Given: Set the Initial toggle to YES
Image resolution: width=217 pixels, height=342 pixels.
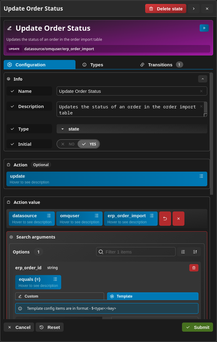Looking at the screenshot, I should click(x=89, y=144).
